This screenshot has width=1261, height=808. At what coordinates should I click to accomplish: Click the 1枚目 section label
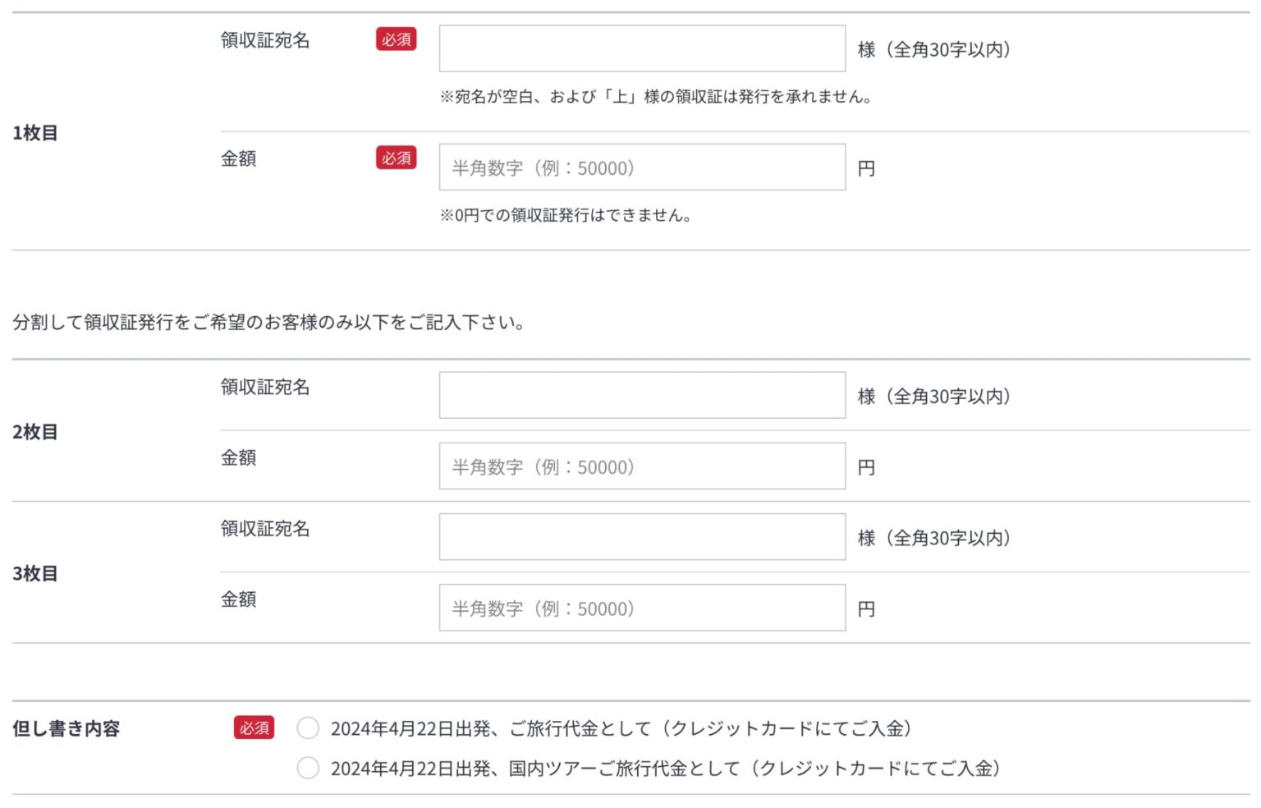35,130
